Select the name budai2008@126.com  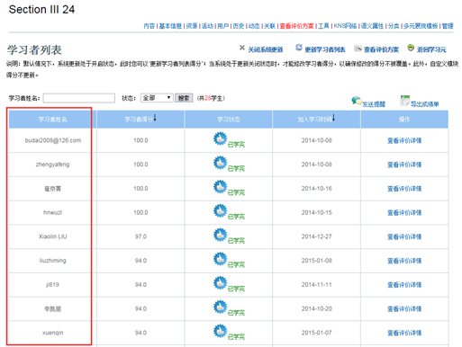click(x=53, y=140)
